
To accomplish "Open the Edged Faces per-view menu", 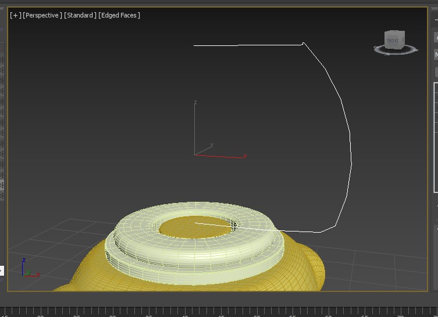I will (x=120, y=15).
